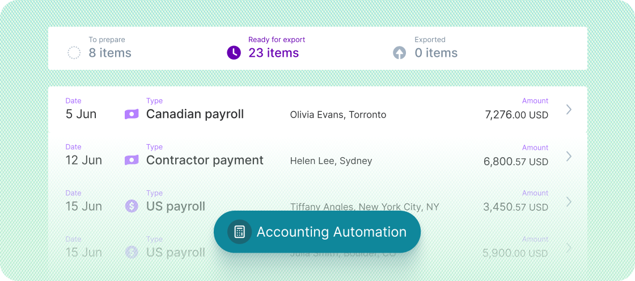This screenshot has height=281, width=635.
Task: Expand the Canadian payroll row chevron
Action: point(569,110)
